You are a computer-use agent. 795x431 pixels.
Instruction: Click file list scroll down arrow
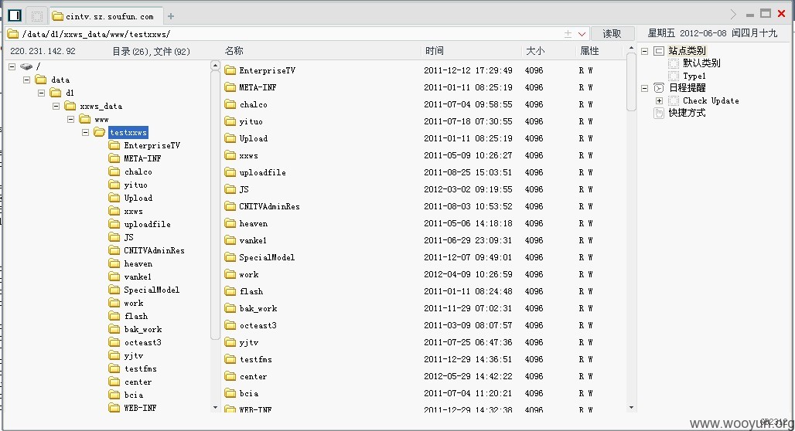point(631,408)
